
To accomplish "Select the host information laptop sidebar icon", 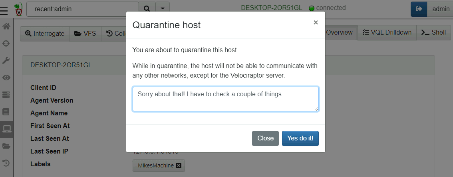I will pyautogui.click(x=6, y=129).
